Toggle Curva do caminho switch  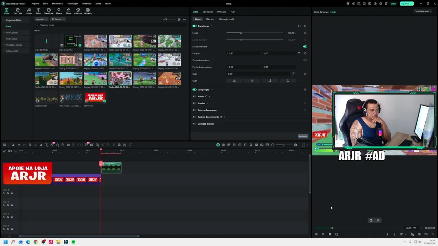click(305, 60)
